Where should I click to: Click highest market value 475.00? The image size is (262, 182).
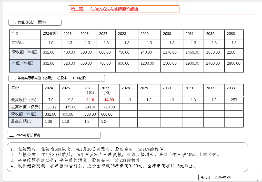[71, 107]
